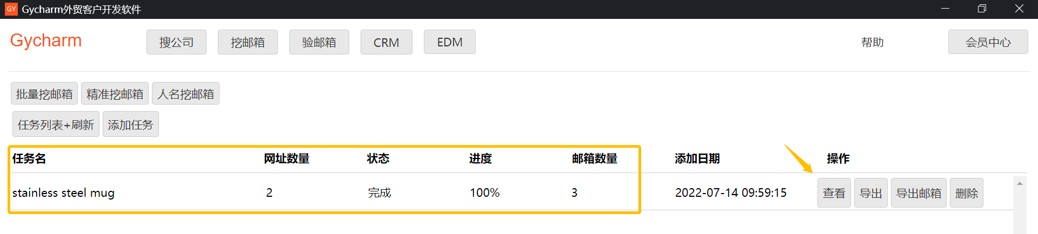Image resolution: width=1038 pixels, height=234 pixels.
Task: Open the 验邮箱 module
Action: coord(319,42)
